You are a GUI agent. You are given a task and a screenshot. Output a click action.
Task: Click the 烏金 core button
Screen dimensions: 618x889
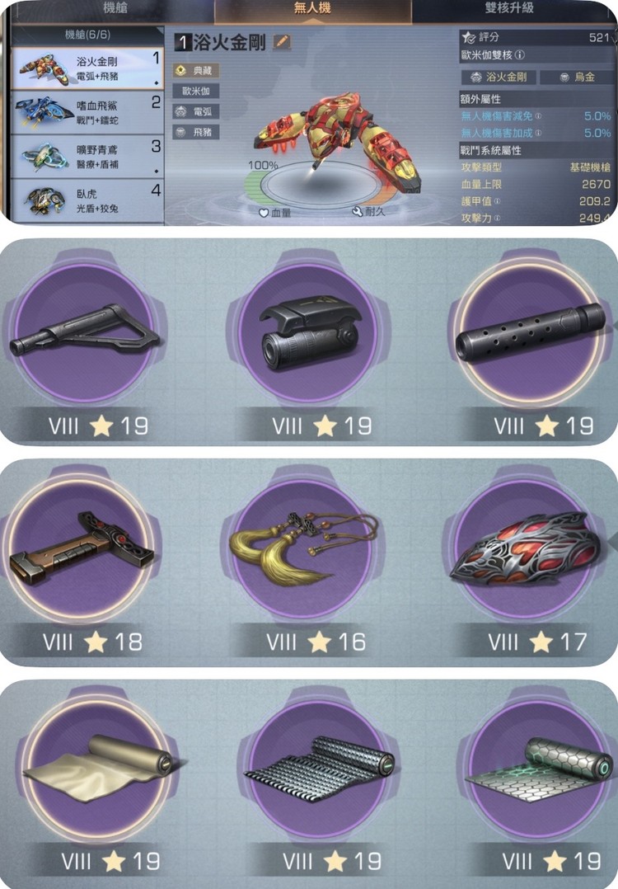click(577, 78)
